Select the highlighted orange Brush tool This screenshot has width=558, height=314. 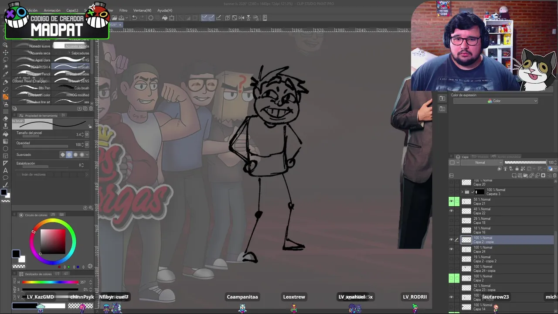(x=5, y=96)
